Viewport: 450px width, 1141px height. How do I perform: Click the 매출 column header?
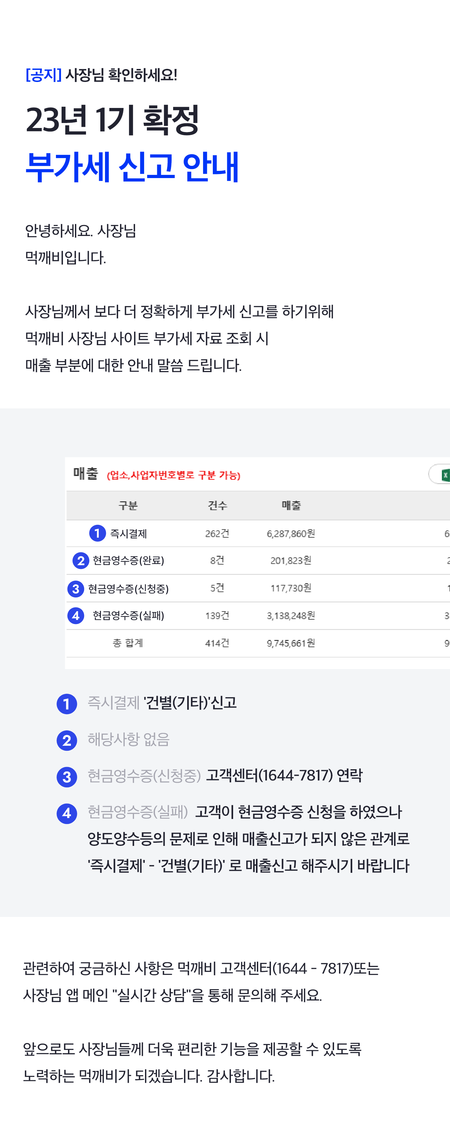(291, 505)
